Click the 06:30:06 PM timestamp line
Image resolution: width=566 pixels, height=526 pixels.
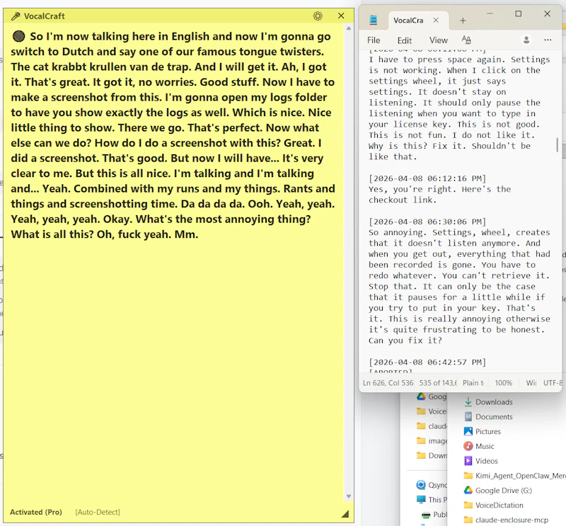[427, 222]
